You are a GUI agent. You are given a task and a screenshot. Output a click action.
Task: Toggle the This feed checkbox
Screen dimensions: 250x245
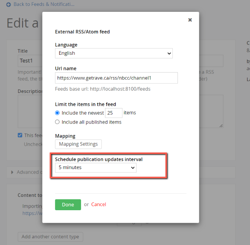(x=20, y=135)
